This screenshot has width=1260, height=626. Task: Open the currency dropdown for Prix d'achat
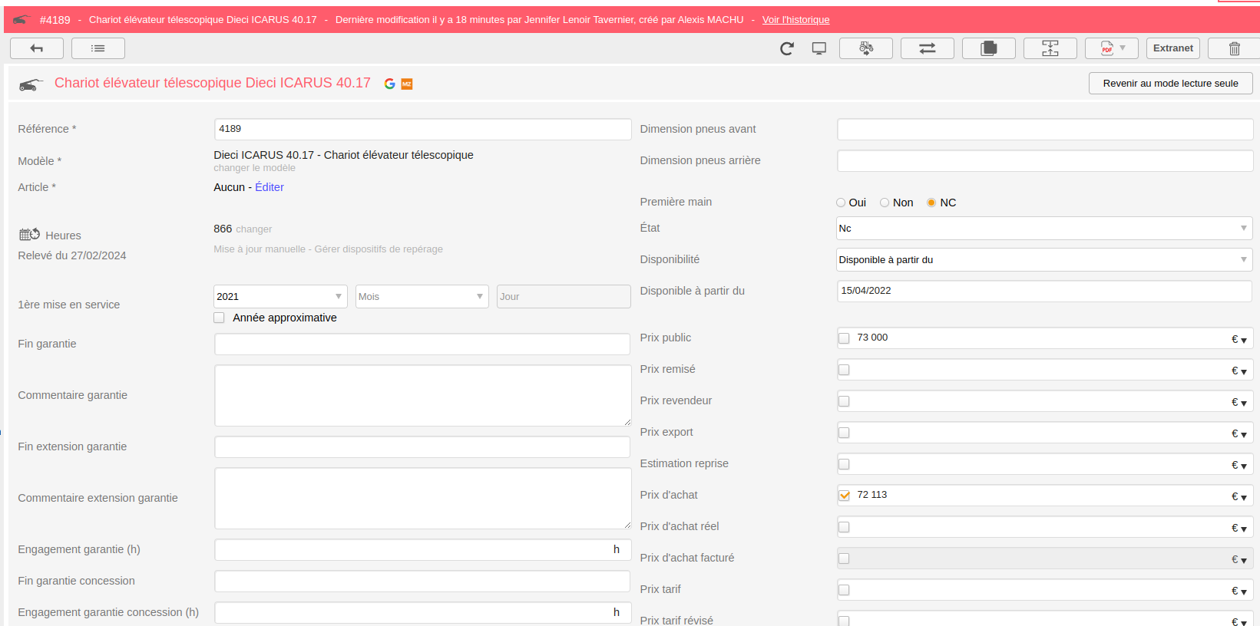(1239, 496)
